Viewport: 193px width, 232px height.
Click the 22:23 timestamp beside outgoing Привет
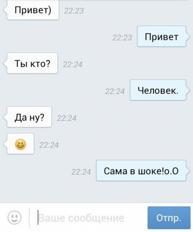(x=122, y=38)
